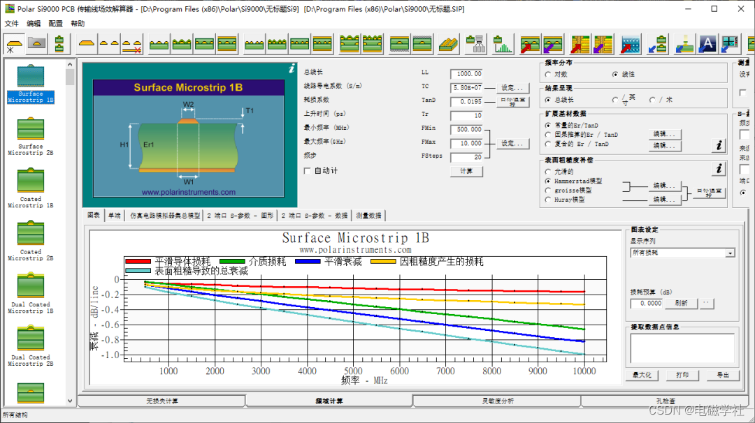The image size is (755, 423).
Task: Click structure list scroll-up arrow
Action: 70,64
